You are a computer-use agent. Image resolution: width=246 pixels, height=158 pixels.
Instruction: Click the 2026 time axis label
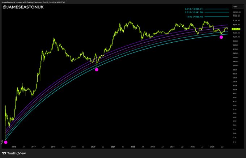point(212,147)
